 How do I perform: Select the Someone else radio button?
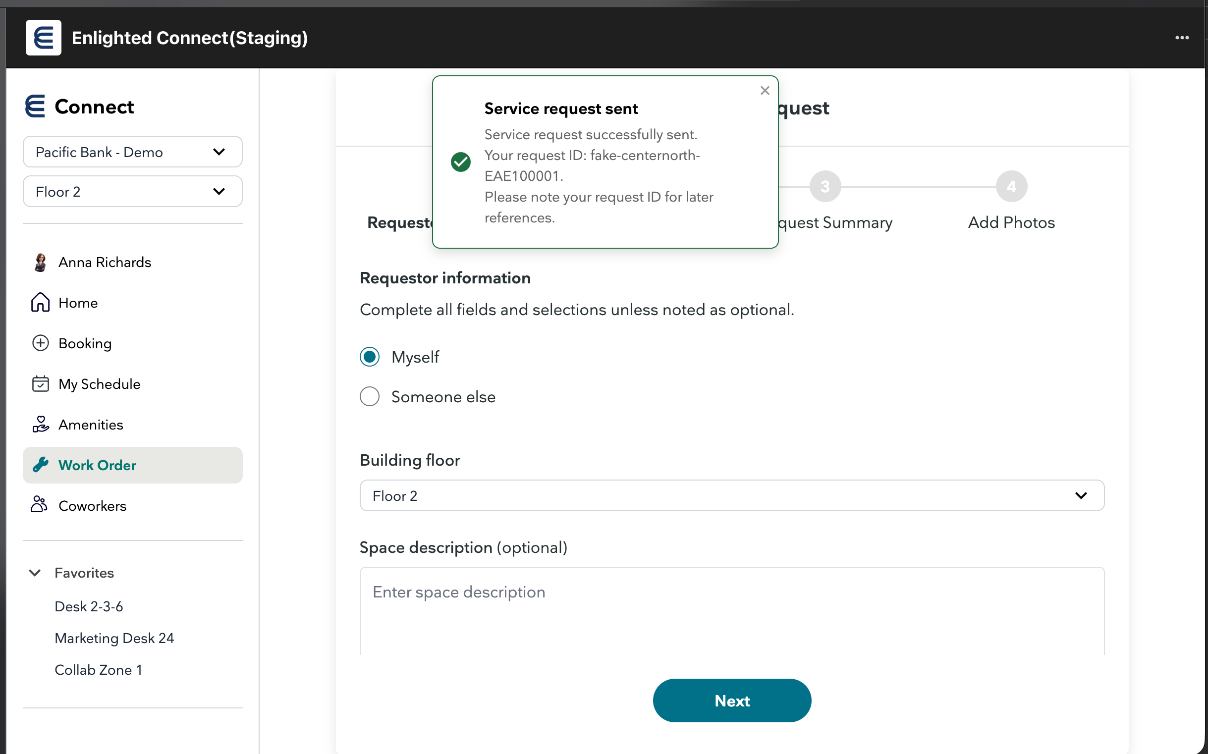point(370,396)
